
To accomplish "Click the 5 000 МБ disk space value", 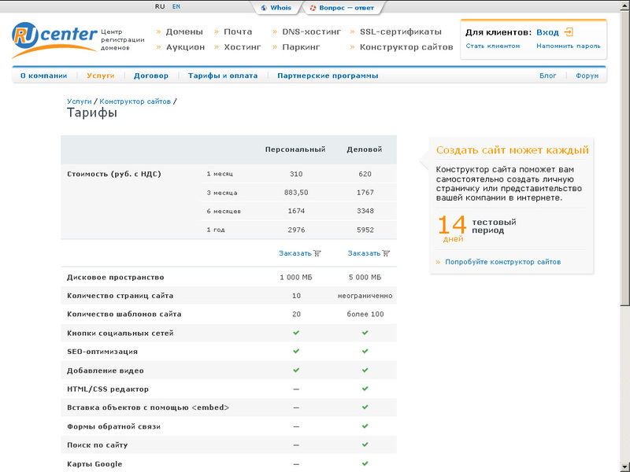I will pyautogui.click(x=365, y=278).
